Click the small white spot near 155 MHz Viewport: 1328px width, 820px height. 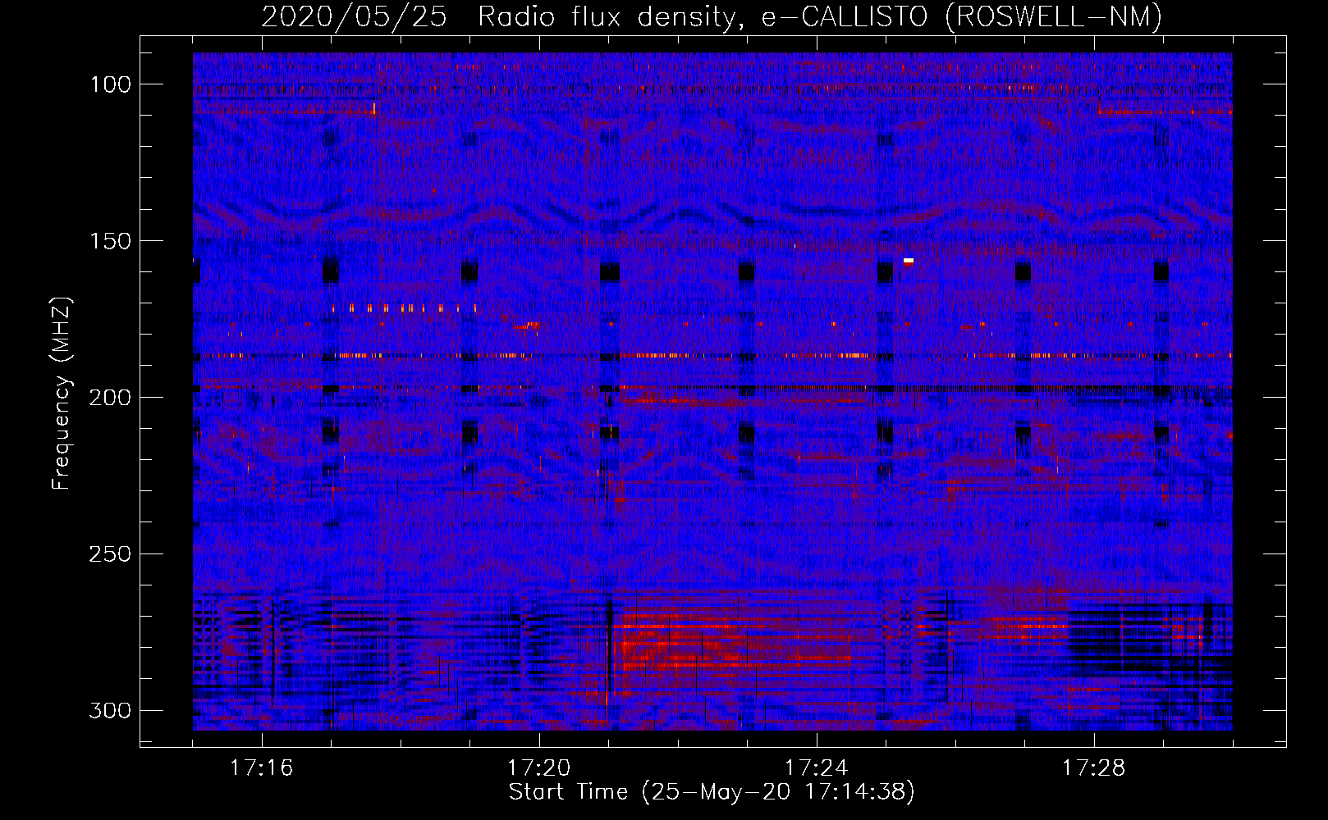point(909,261)
